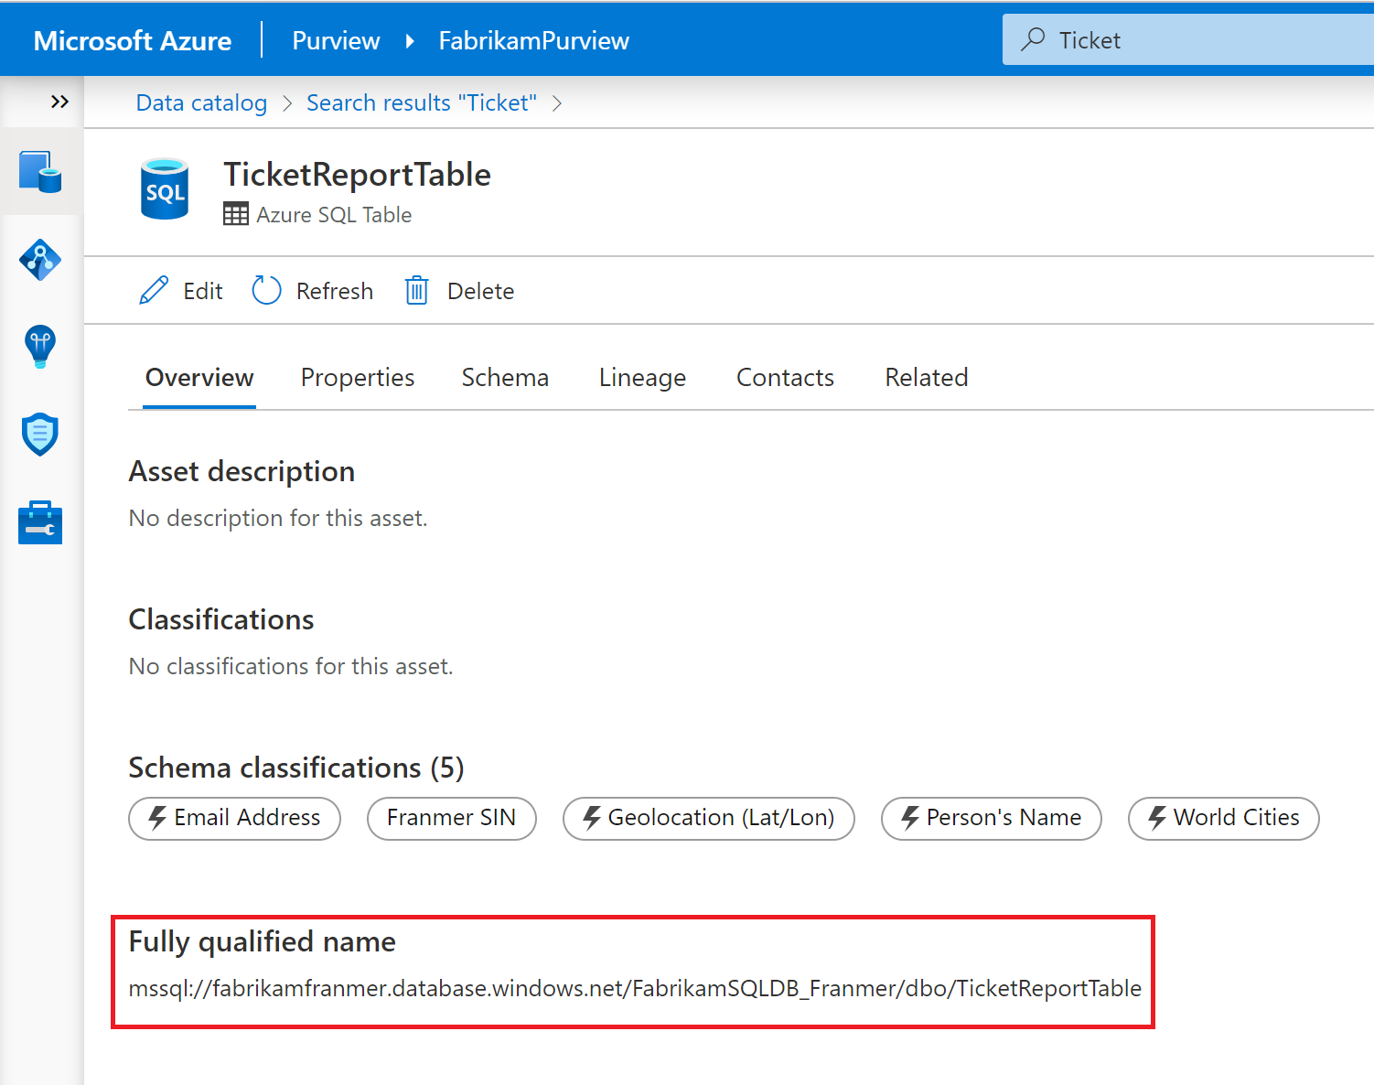The image size is (1374, 1085).
Task: Switch to the Overview tab
Action: (199, 377)
